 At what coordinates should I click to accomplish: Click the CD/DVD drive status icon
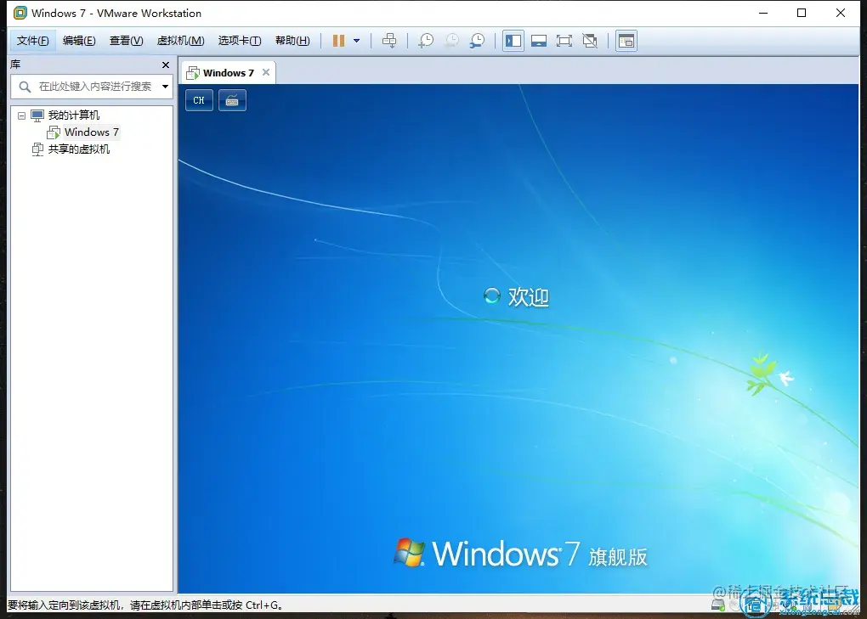tap(734, 604)
